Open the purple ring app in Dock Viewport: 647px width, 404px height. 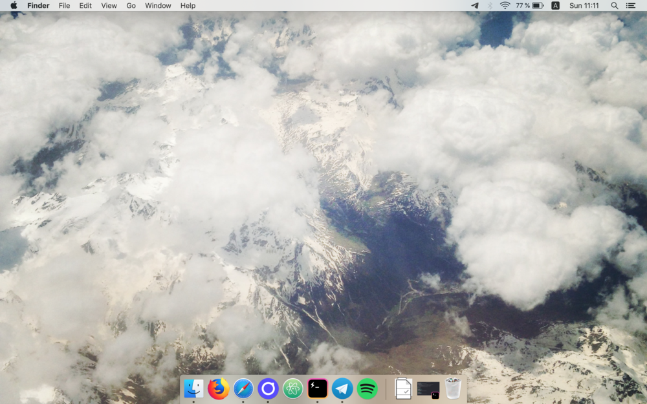(x=268, y=388)
